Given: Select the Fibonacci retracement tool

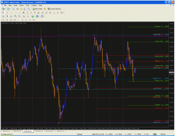Looking at the screenshot, I should click(27, 13).
